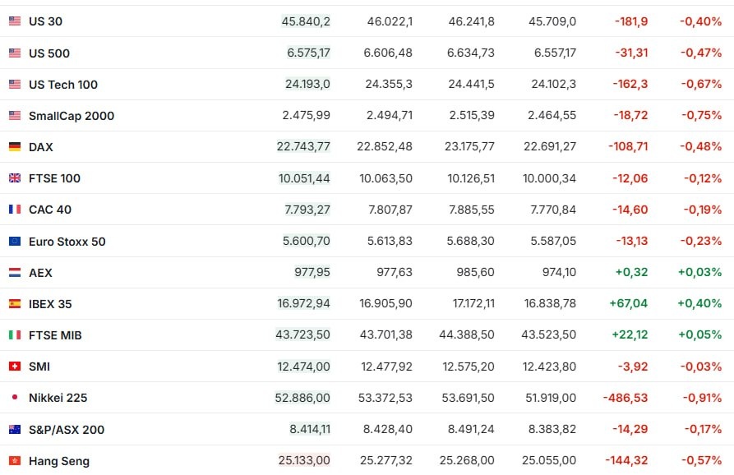Viewport: 734px width, 475px height.
Task: Click the Hang Seng last price 25.133,00
Action: pos(304,461)
